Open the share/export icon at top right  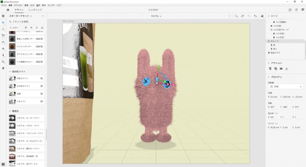tap(290, 10)
